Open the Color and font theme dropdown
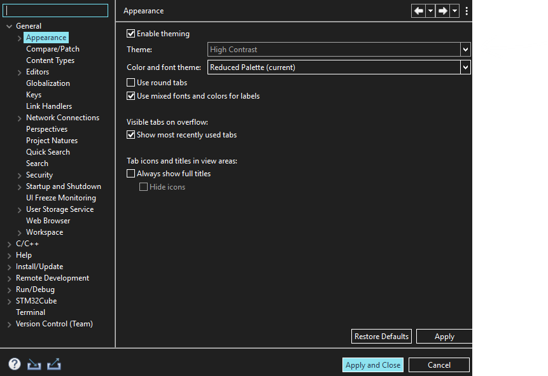 [x=465, y=66]
